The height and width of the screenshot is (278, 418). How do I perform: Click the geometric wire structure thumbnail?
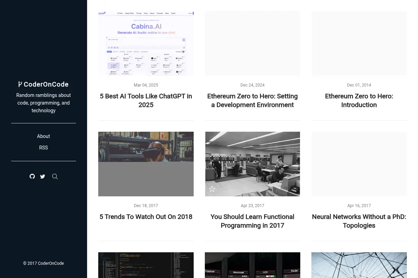tap(359, 265)
